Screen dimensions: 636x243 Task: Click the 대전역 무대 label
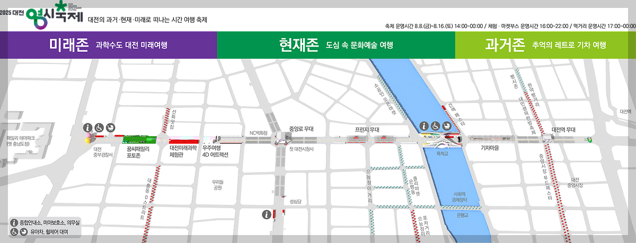[x=563, y=129]
